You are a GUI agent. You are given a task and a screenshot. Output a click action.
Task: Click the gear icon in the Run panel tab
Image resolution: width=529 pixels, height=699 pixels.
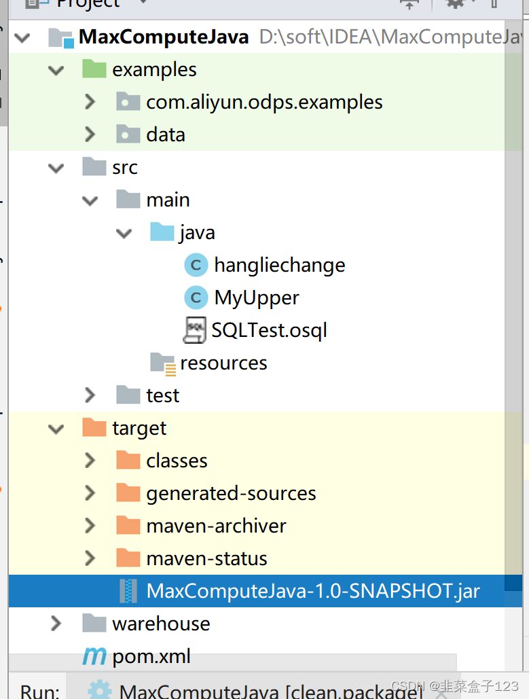(x=100, y=689)
